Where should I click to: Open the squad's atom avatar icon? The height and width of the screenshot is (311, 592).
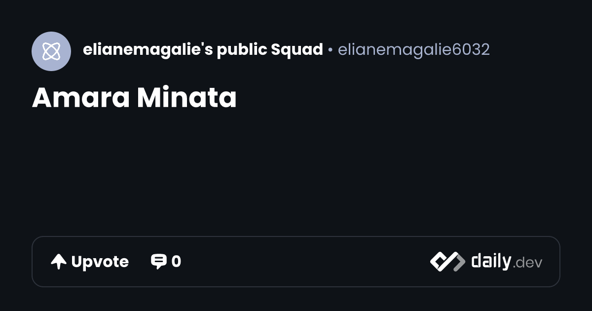tap(51, 51)
